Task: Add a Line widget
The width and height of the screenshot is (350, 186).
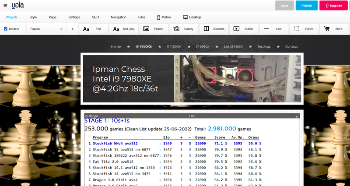Action: (274, 29)
